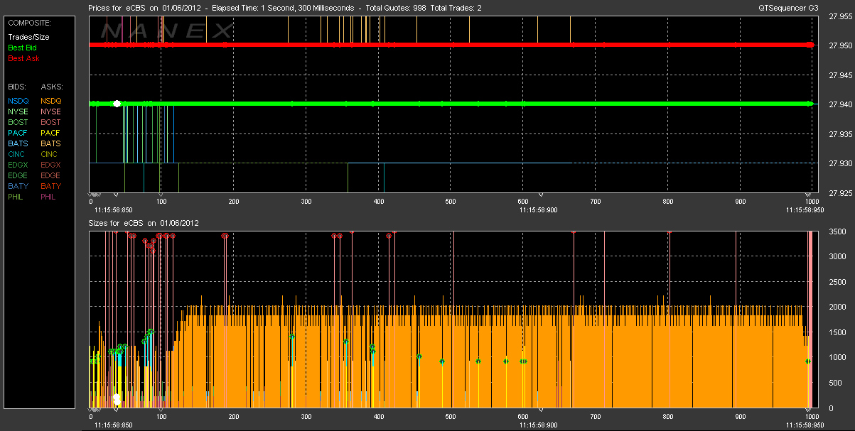855x431 pixels.
Task: Click the 3500 size axis label
Action: pos(837,231)
